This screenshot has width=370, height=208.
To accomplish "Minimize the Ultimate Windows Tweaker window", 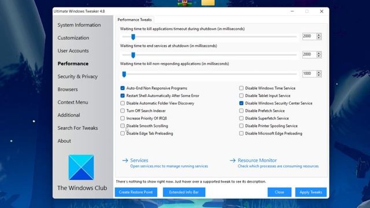I will 292,11.
